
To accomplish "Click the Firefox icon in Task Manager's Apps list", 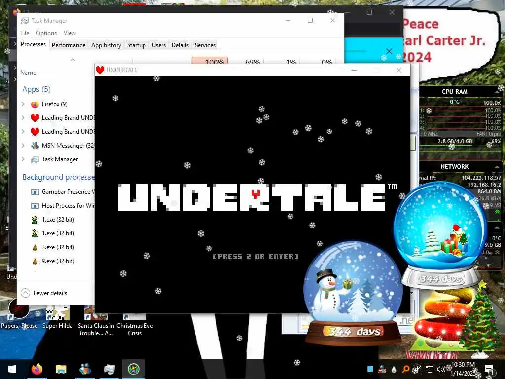I will 35,104.
